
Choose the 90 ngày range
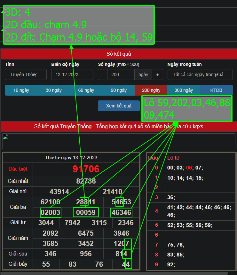point(119,90)
